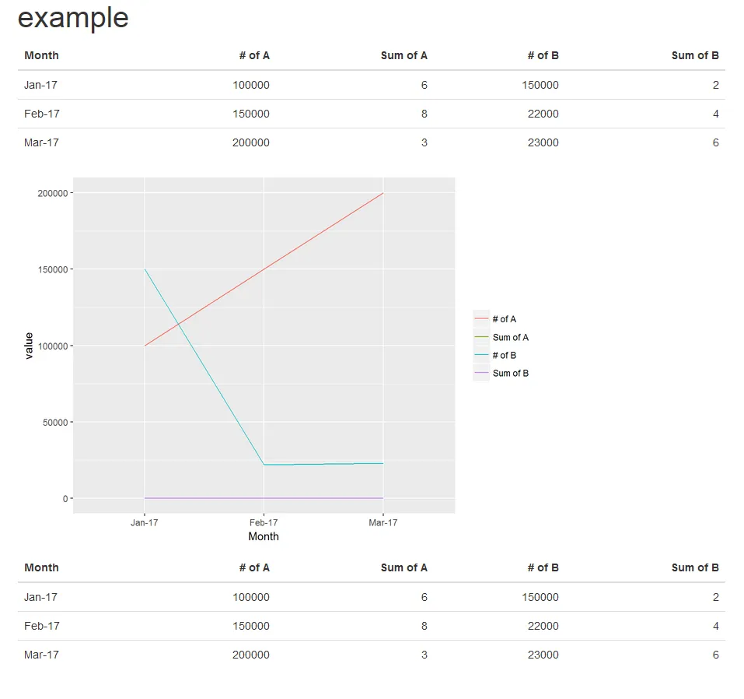The image size is (744, 699).
Task: Click the top table '# of A' column header
Action: tap(254, 55)
